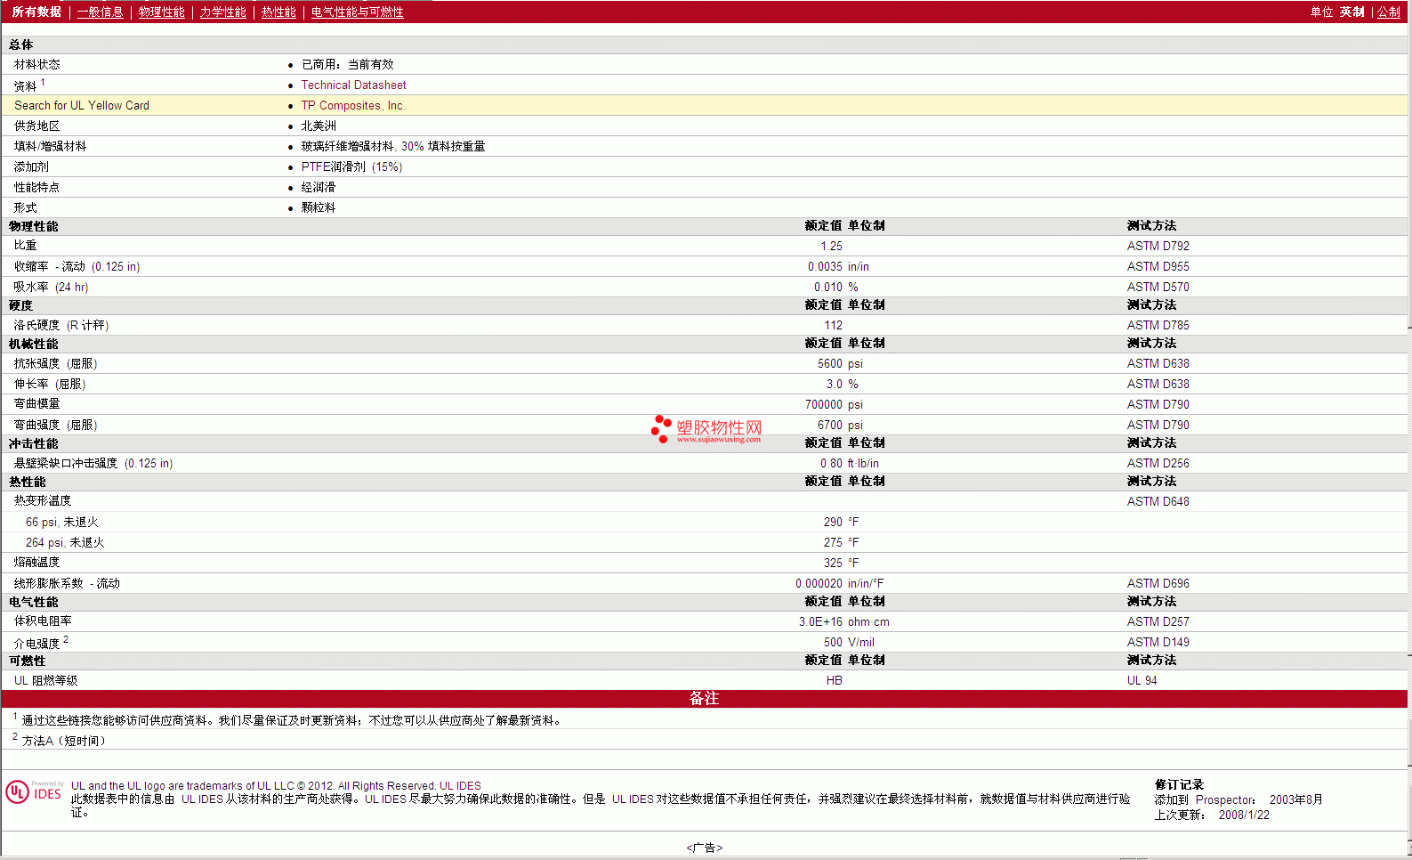
Task: Select the 力学性能 tab
Action: click(223, 12)
